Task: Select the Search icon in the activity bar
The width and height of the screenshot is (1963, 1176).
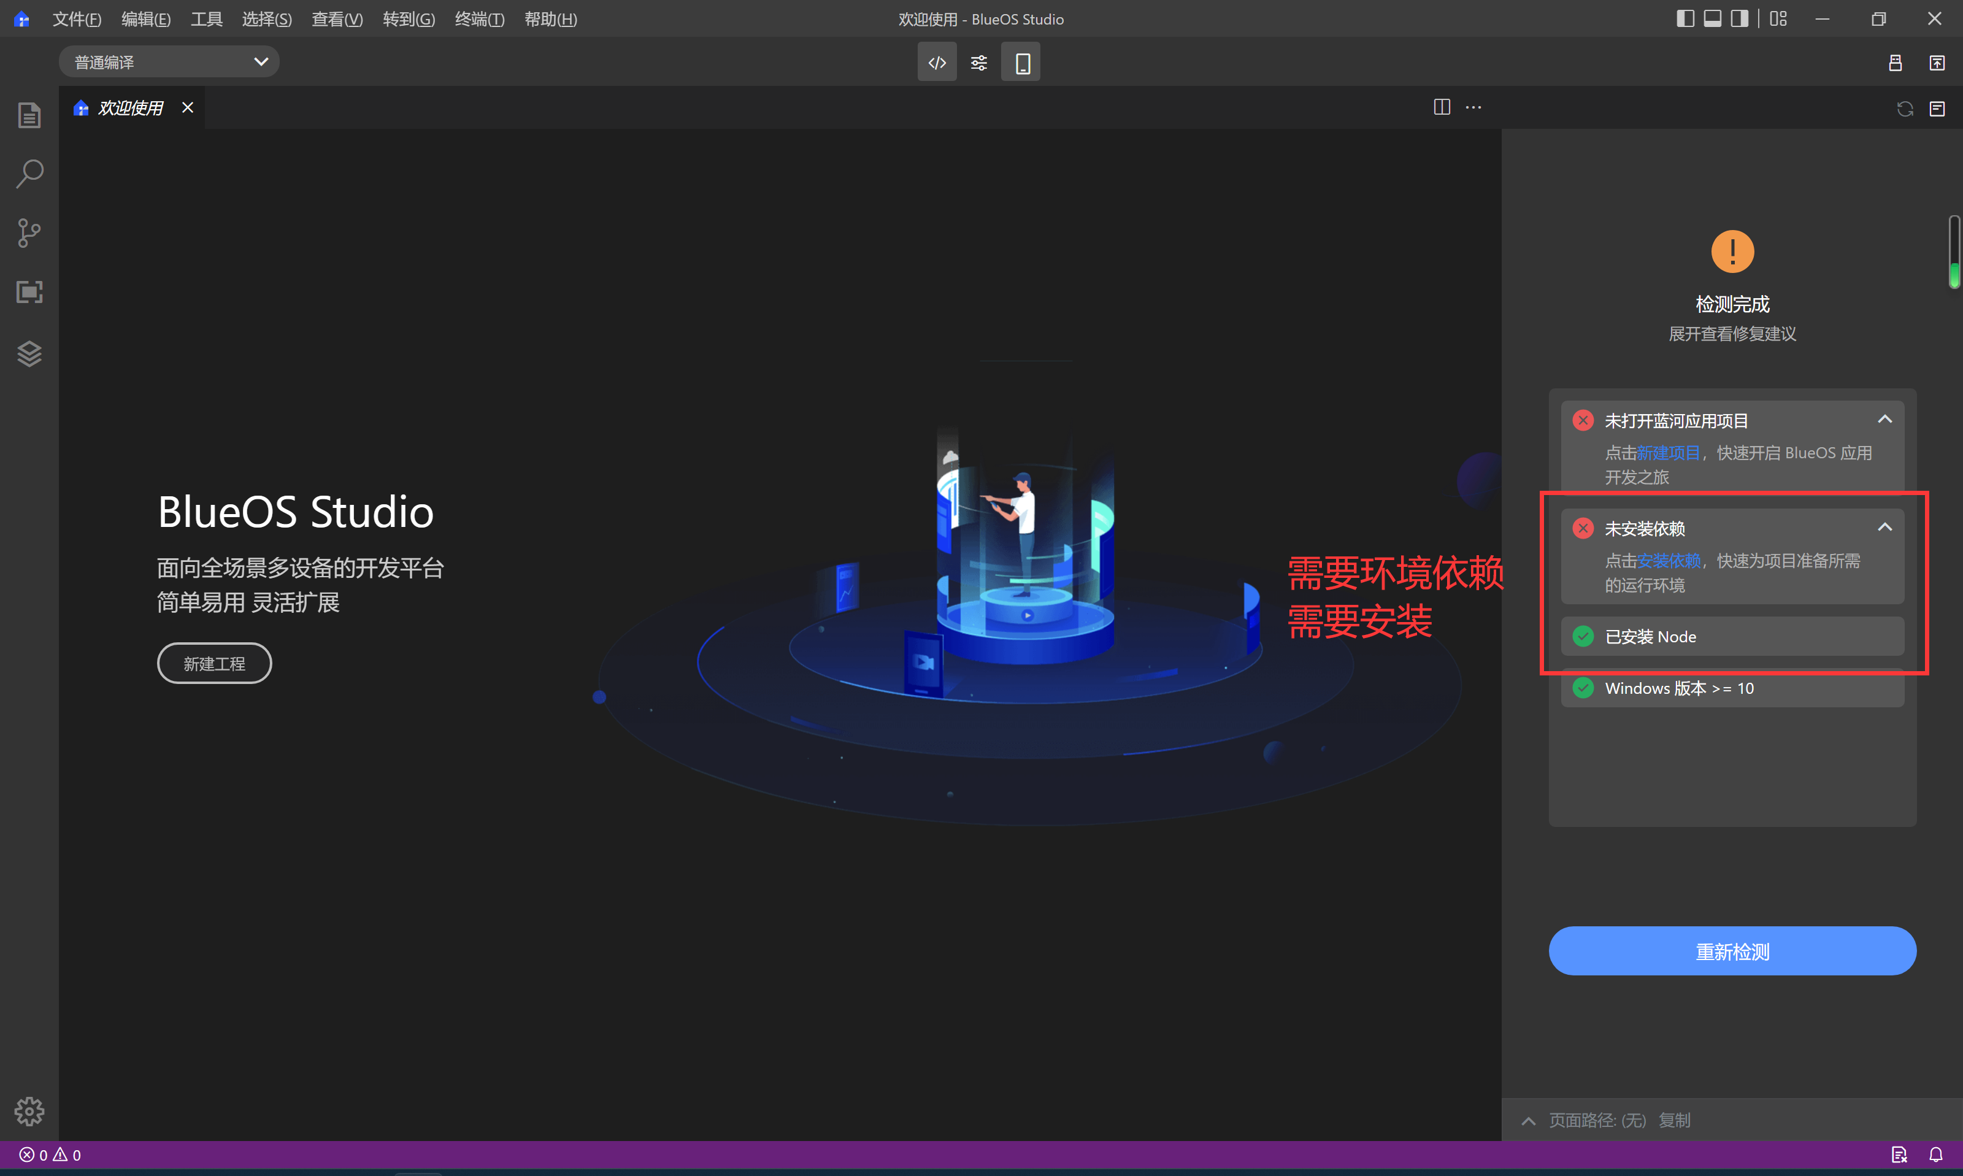Action: point(29,174)
